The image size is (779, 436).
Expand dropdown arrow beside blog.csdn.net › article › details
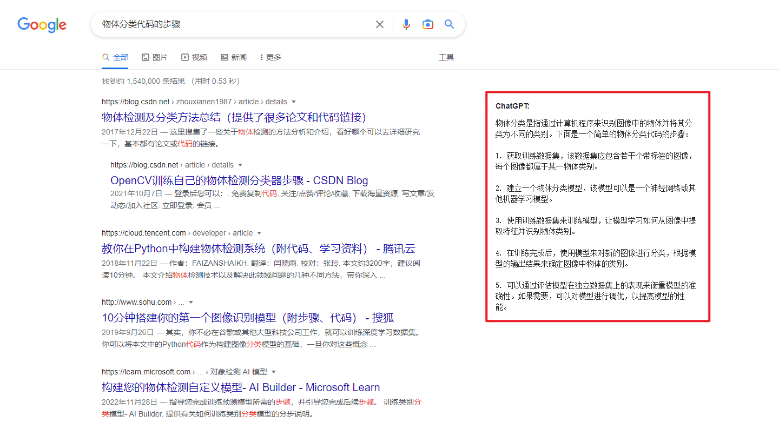point(240,165)
